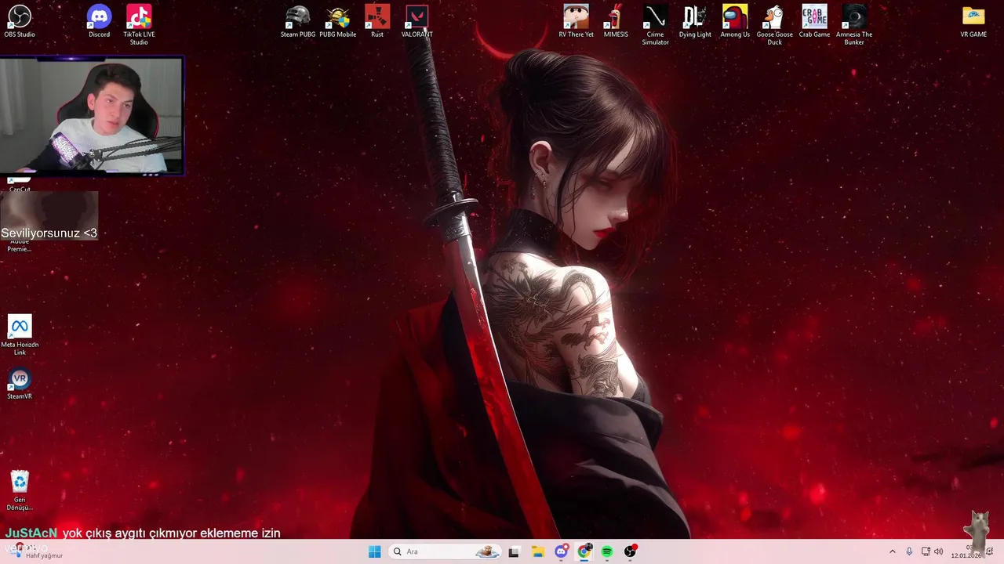Open Spotify from the taskbar

coord(607,551)
